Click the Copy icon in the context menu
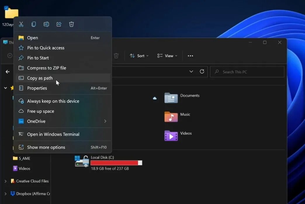 [34, 24]
